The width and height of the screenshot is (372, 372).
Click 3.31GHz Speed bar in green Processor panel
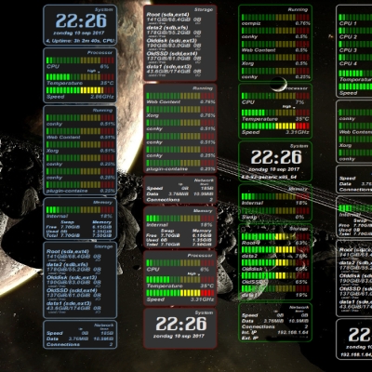click(x=275, y=126)
